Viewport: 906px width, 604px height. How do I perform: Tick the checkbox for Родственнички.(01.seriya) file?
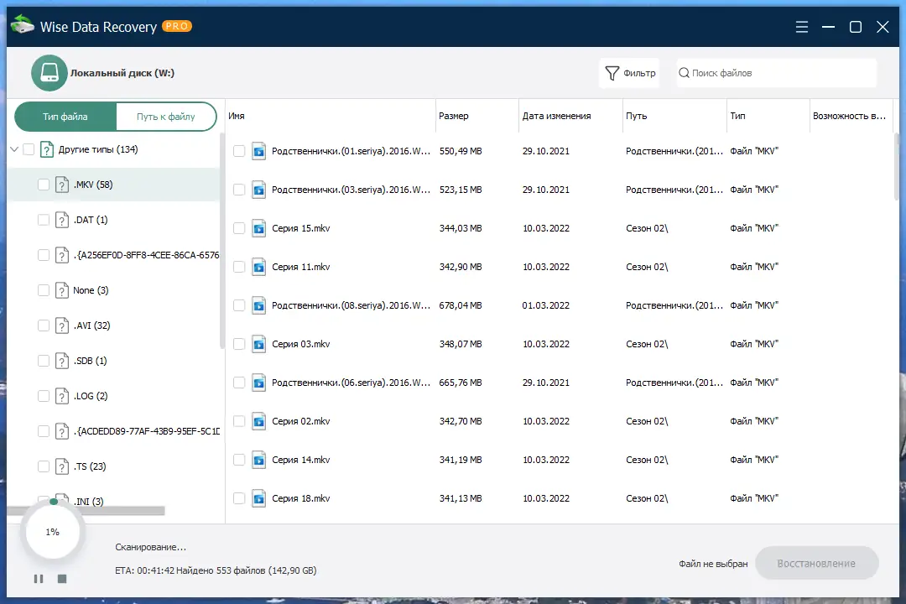[238, 151]
